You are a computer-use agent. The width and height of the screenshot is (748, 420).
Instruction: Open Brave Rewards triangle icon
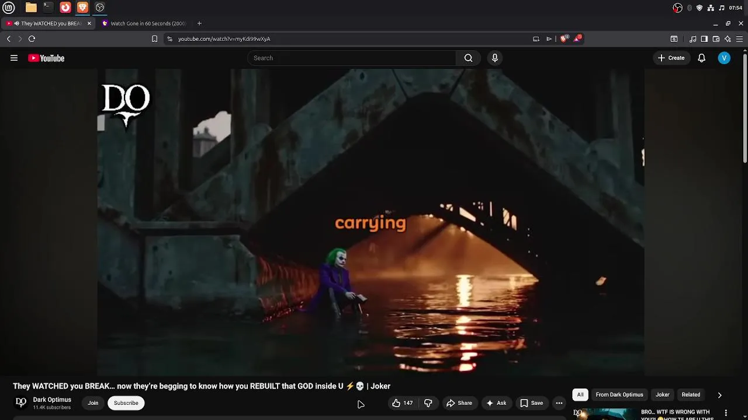[577, 38]
